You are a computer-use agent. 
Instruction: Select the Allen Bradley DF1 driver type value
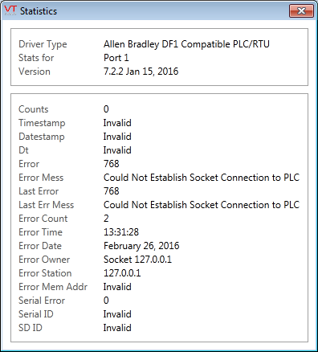(186, 44)
